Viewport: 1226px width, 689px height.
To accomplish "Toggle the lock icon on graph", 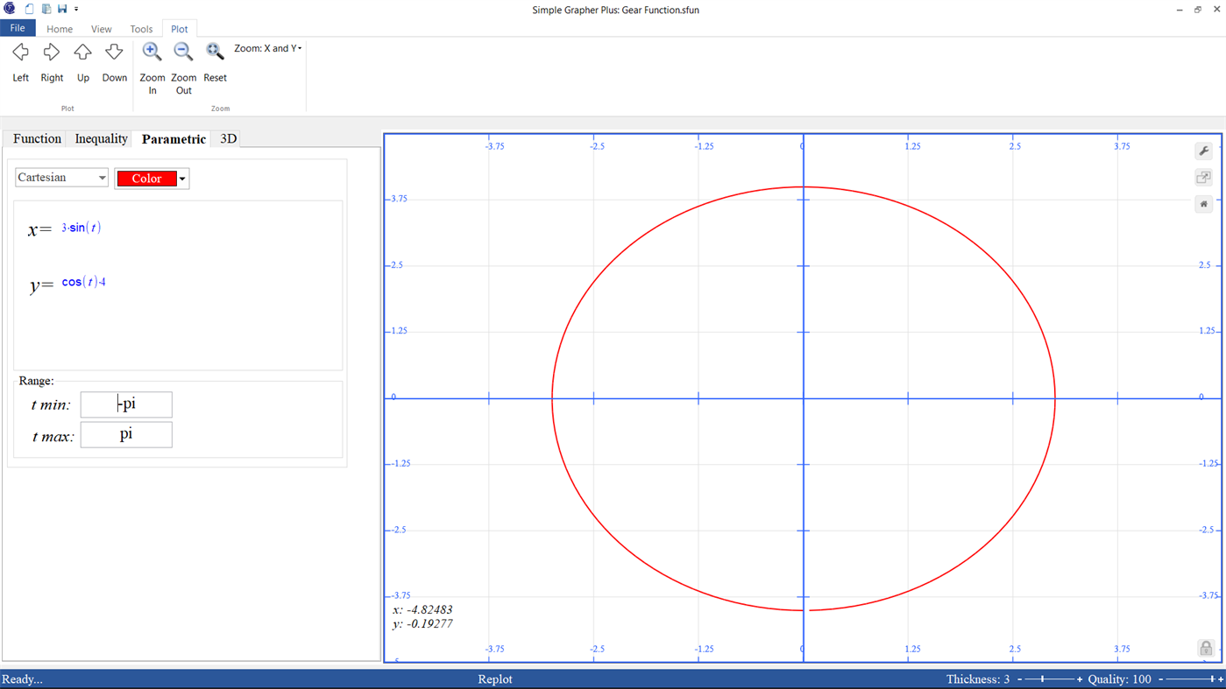I will 1206,648.
